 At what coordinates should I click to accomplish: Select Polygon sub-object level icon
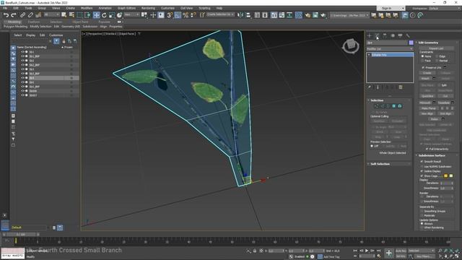pos(394,106)
